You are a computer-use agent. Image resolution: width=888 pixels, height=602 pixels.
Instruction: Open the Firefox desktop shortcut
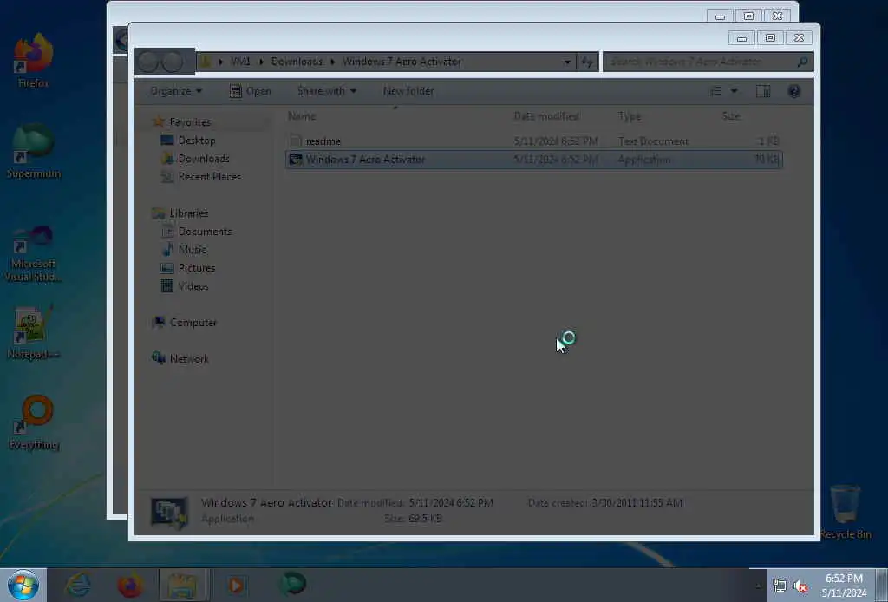(x=34, y=60)
